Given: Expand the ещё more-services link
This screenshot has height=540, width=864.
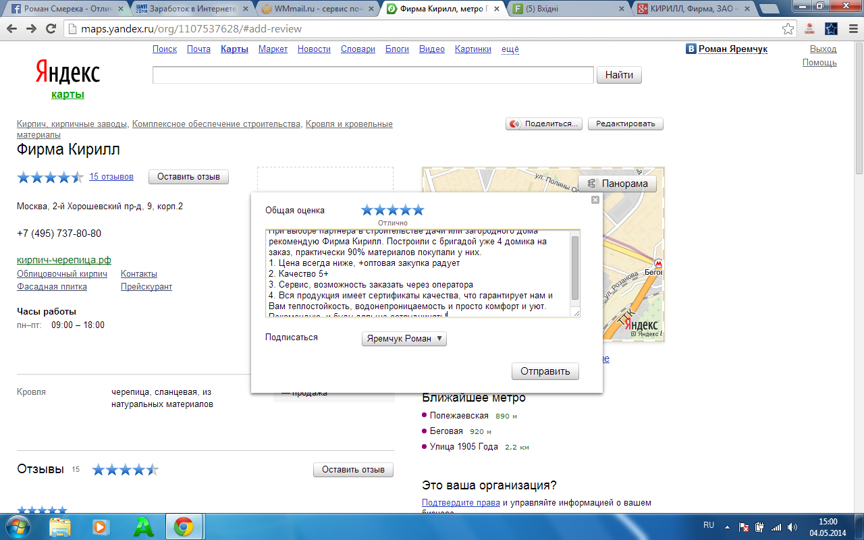Looking at the screenshot, I should click(x=510, y=49).
